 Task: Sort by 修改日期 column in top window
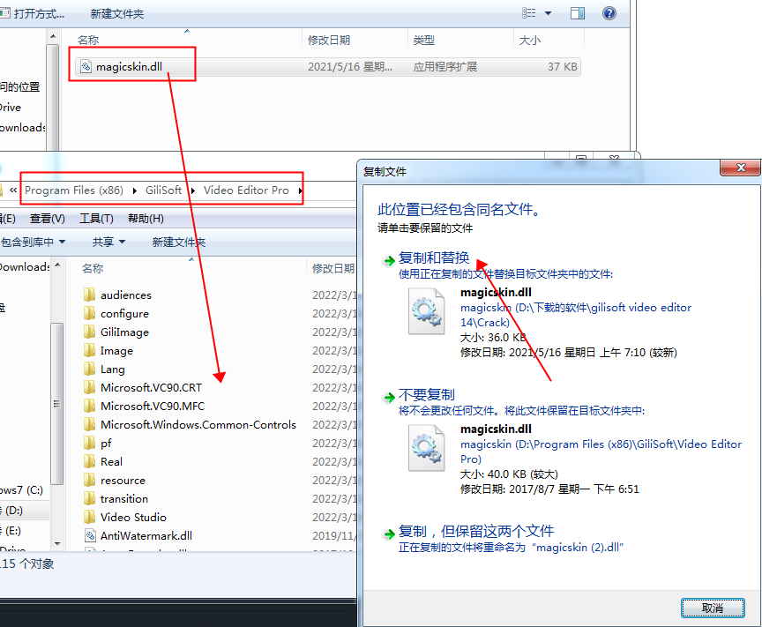329,41
